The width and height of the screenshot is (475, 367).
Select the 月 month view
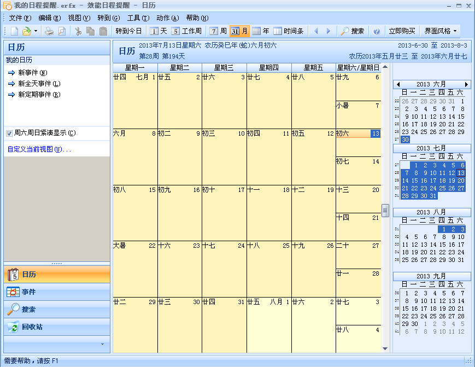pos(239,31)
